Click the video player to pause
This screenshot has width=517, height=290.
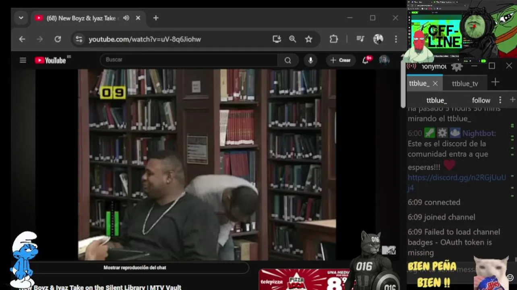point(207,164)
